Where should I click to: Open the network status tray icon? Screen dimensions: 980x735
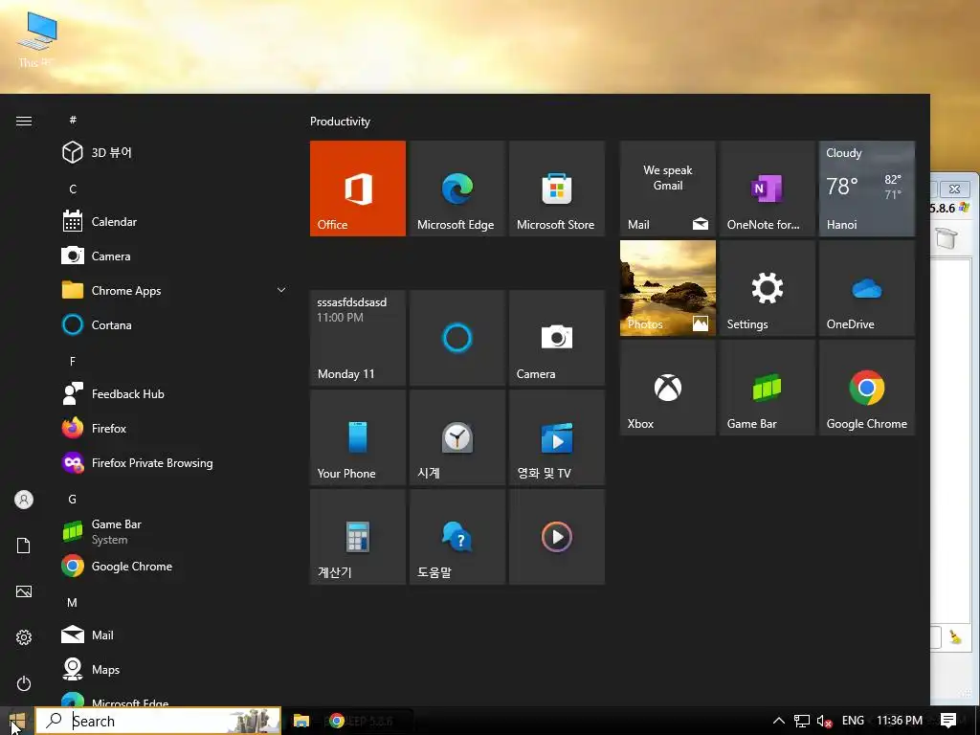click(801, 721)
